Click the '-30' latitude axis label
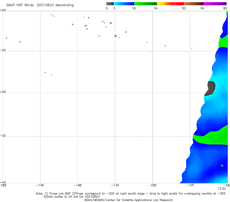The width and height of the screenshot is (230, 202). [3, 92]
